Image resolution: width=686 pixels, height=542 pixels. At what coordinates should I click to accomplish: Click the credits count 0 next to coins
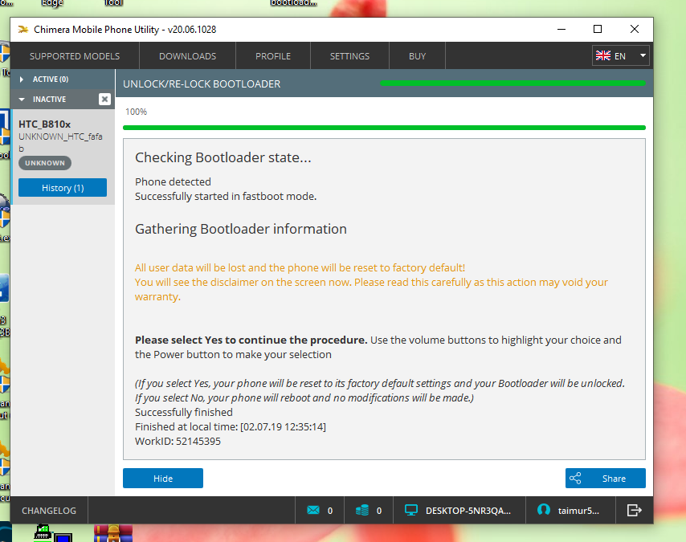379,511
